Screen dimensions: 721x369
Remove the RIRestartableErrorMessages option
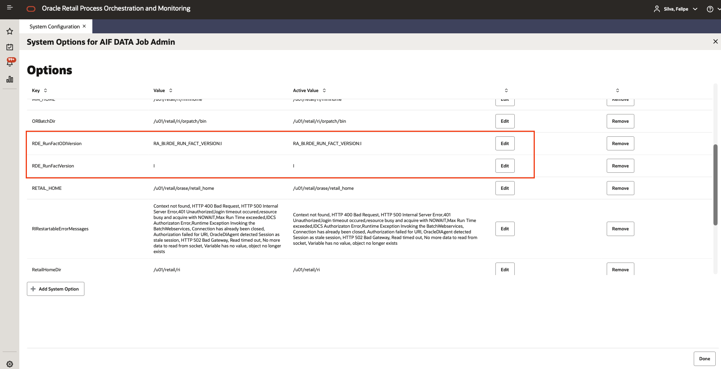point(620,229)
